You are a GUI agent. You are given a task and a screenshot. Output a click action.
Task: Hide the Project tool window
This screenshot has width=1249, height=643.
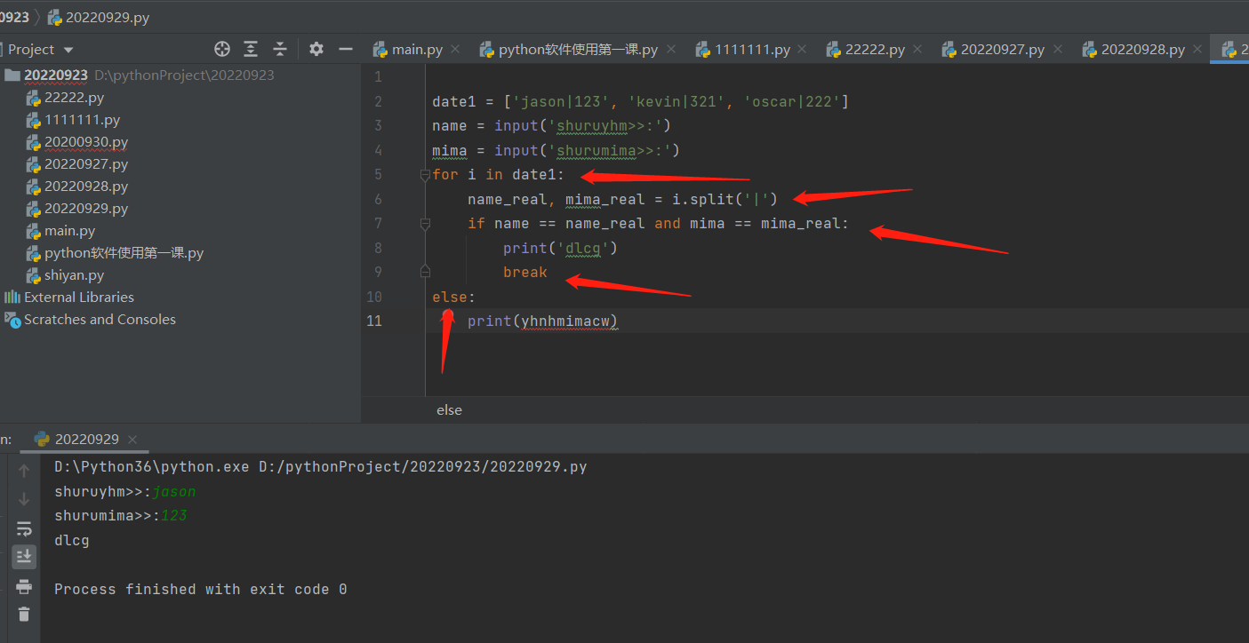(346, 49)
